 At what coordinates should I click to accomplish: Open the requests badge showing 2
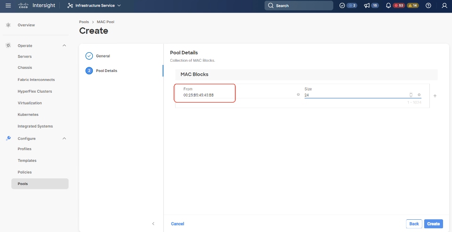pyautogui.click(x=352, y=6)
